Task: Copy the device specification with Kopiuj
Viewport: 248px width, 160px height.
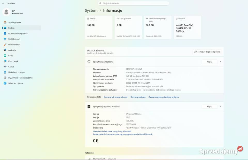Action: pos(210,62)
